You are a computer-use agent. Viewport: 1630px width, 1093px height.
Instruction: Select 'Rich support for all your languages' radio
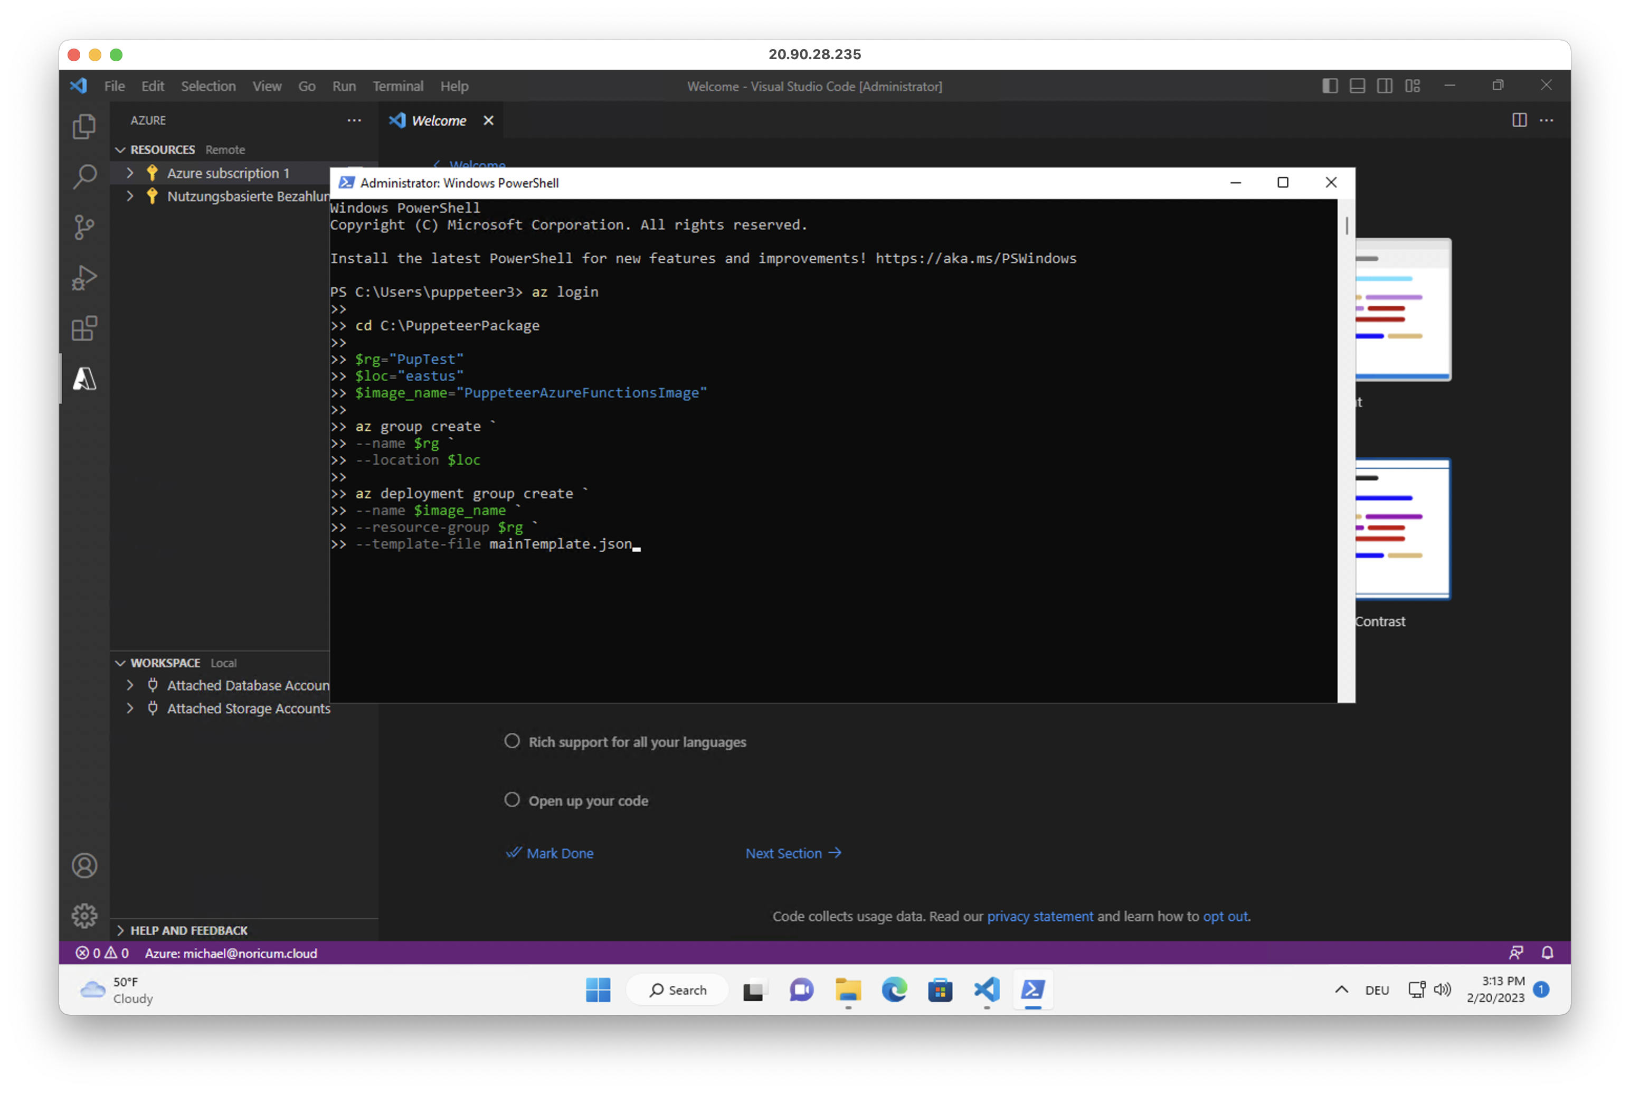512,741
